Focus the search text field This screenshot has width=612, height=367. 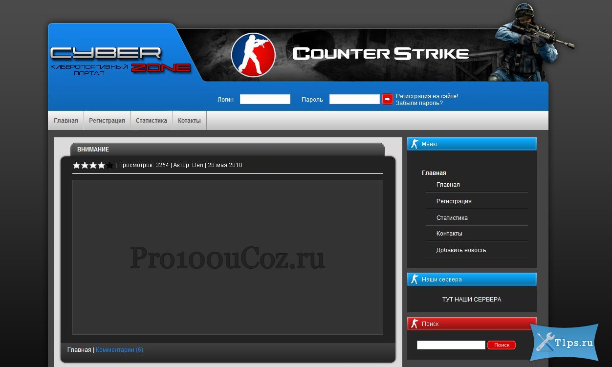(x=451, y=345)
